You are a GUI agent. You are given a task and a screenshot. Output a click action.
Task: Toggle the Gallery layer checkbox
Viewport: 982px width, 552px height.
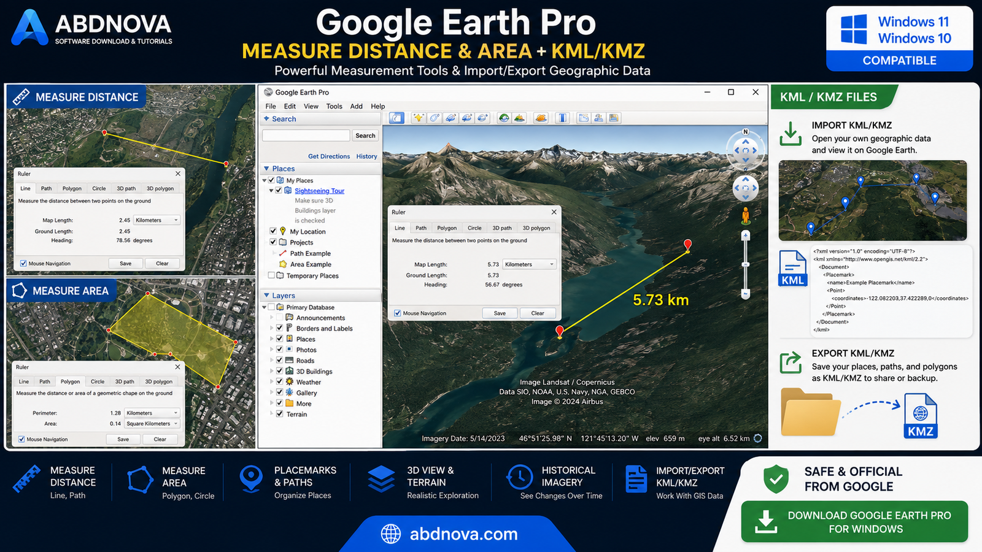pos(279,393)
